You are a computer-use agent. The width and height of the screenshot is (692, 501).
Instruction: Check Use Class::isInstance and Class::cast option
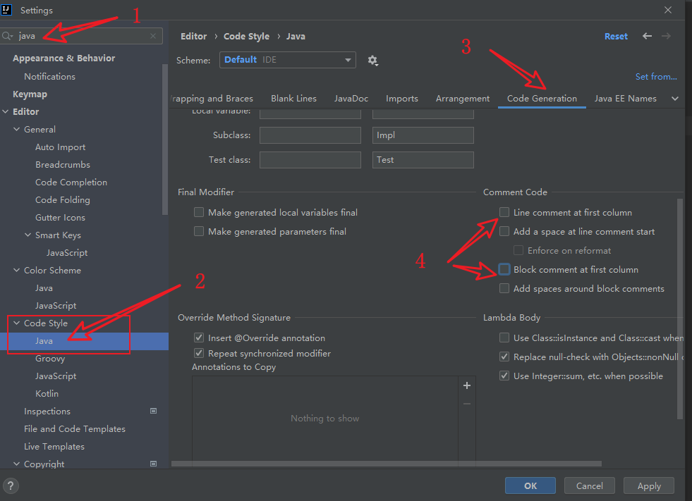[x=504, y=338]
